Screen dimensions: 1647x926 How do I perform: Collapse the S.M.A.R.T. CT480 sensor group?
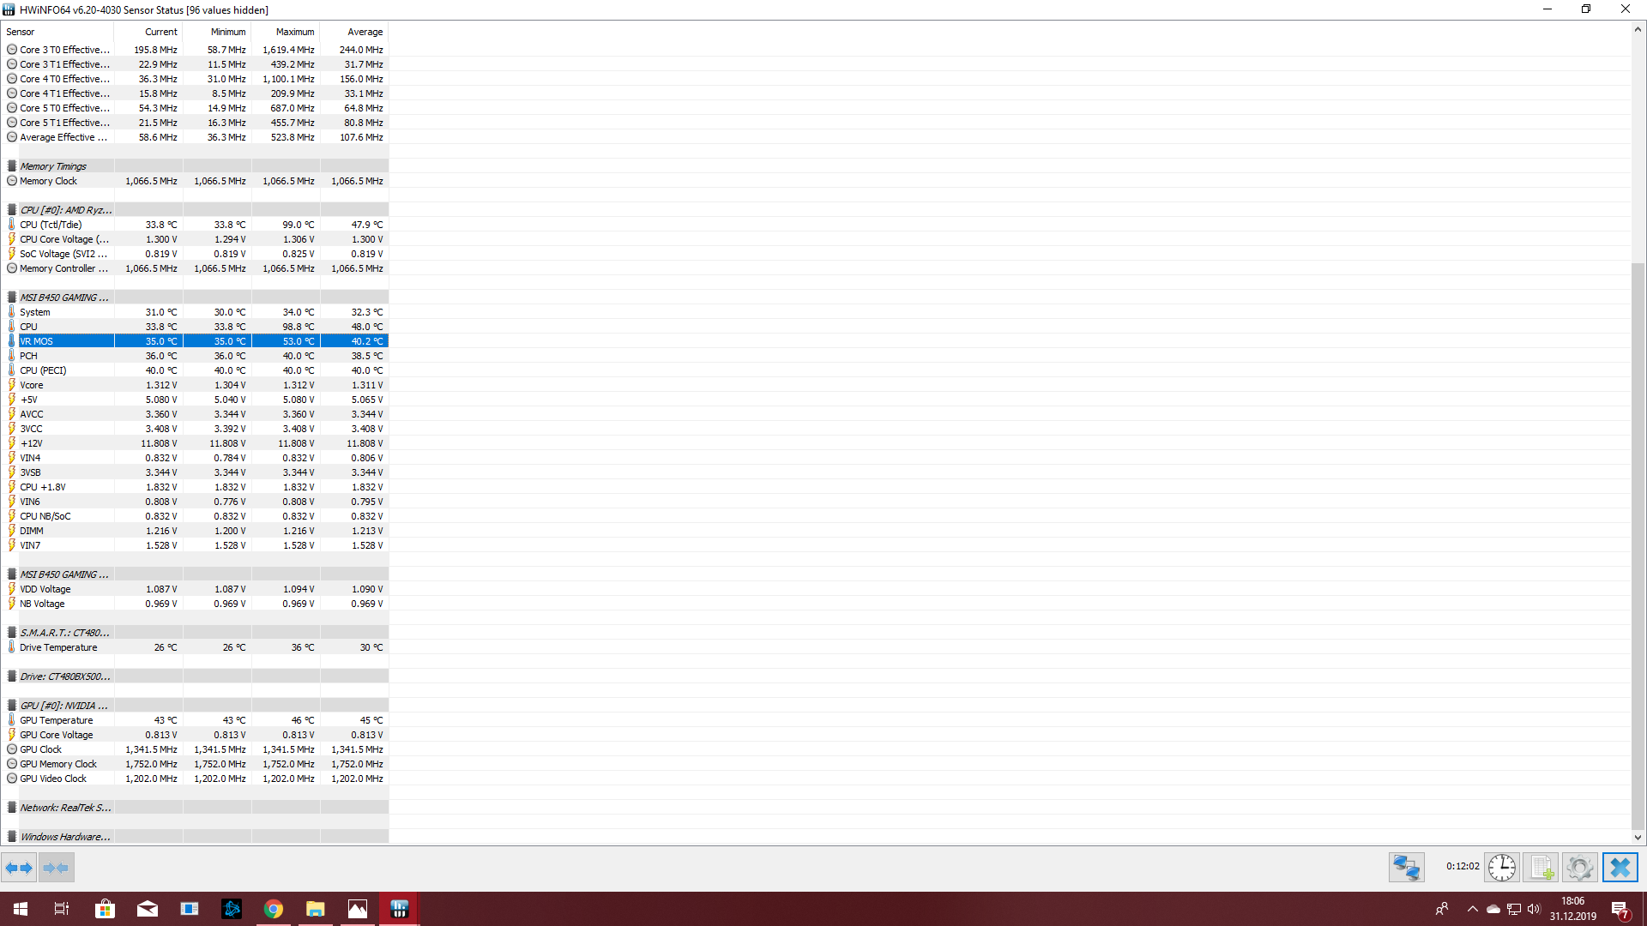[x=64, y=633]
